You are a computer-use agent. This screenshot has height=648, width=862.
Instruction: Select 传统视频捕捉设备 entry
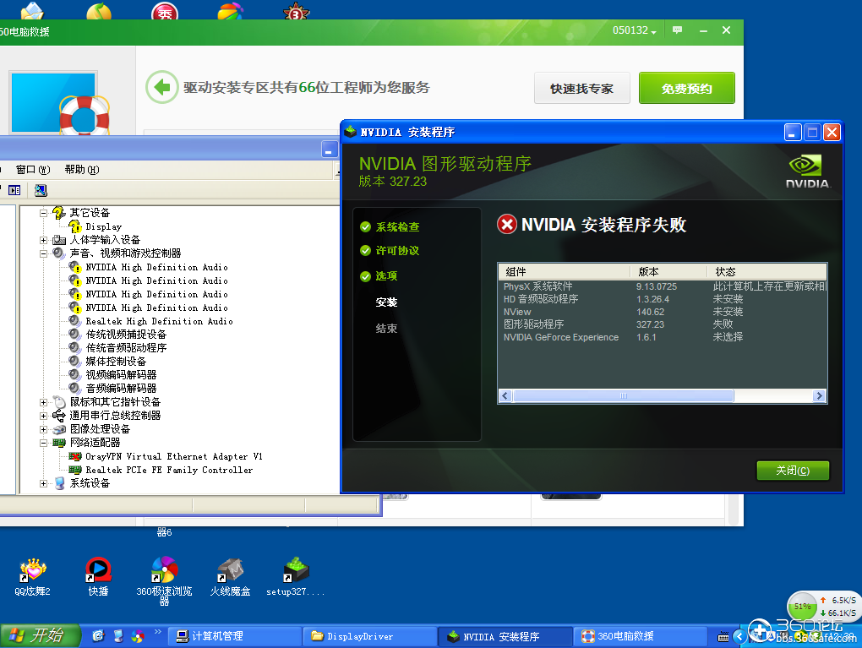pos(126,335)
